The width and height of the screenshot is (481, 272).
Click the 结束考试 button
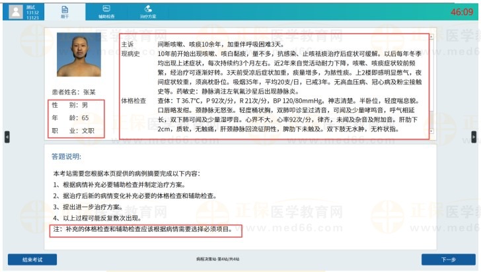[32, 259]
